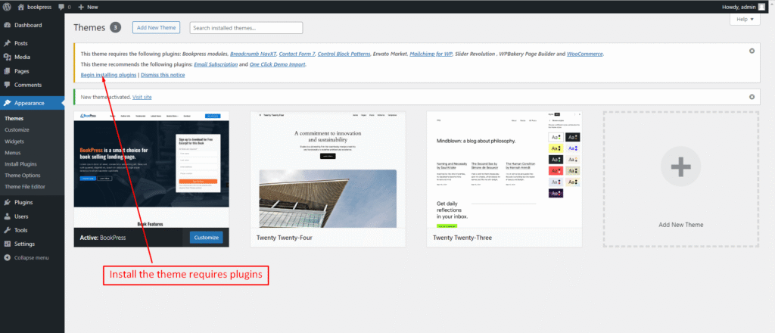Click the + New admin bar item
775x333 pixels.
[88, 7]
